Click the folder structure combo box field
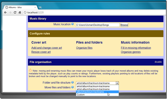167x99 pixels. coord(97,83)
